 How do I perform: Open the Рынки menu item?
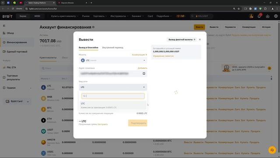point(86,16)
